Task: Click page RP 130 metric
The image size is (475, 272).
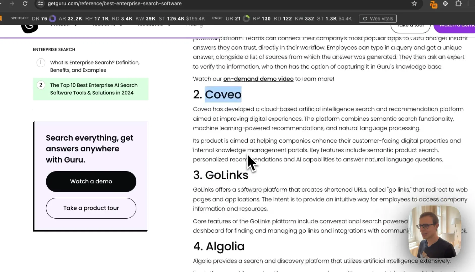Action: (261, 19)
